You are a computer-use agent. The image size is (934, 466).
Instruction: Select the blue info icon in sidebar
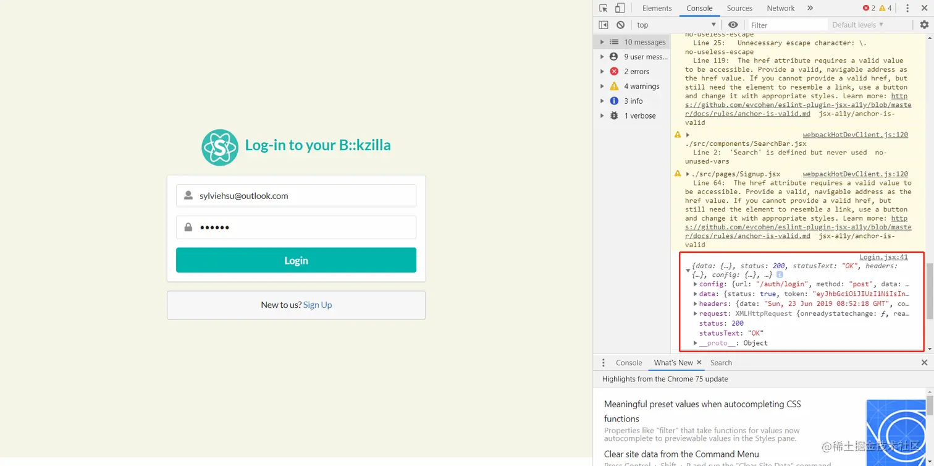pyautogui.click(x=614, y=101)
